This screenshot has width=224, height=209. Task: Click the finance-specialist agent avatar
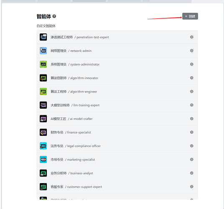(43, 132)
